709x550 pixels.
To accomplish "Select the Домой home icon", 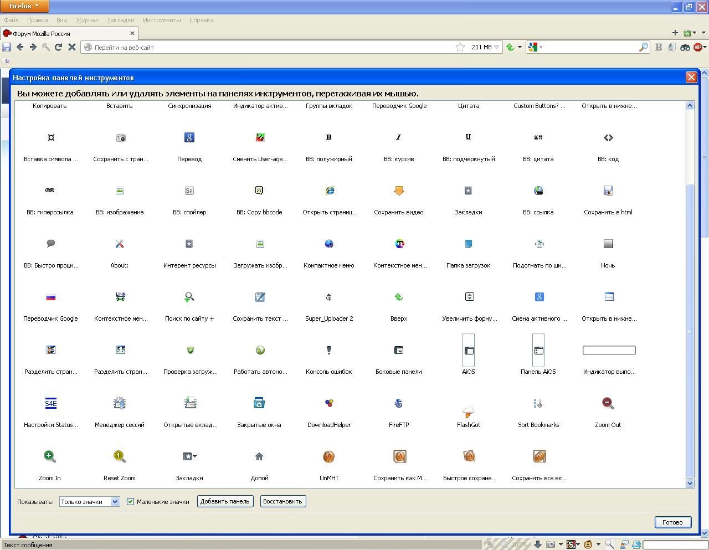I will [259, 456].
